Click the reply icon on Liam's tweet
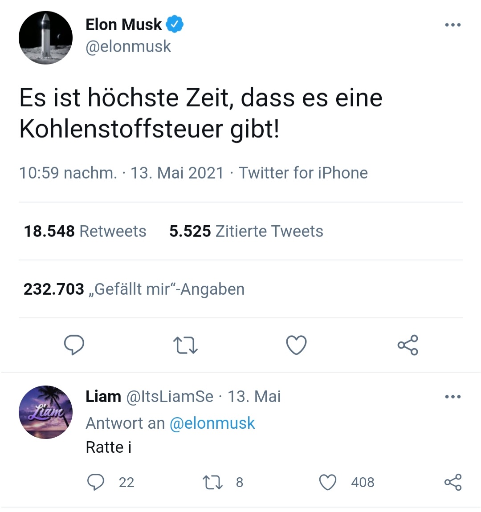The image size is (481, 512). [x=95, y=482]
